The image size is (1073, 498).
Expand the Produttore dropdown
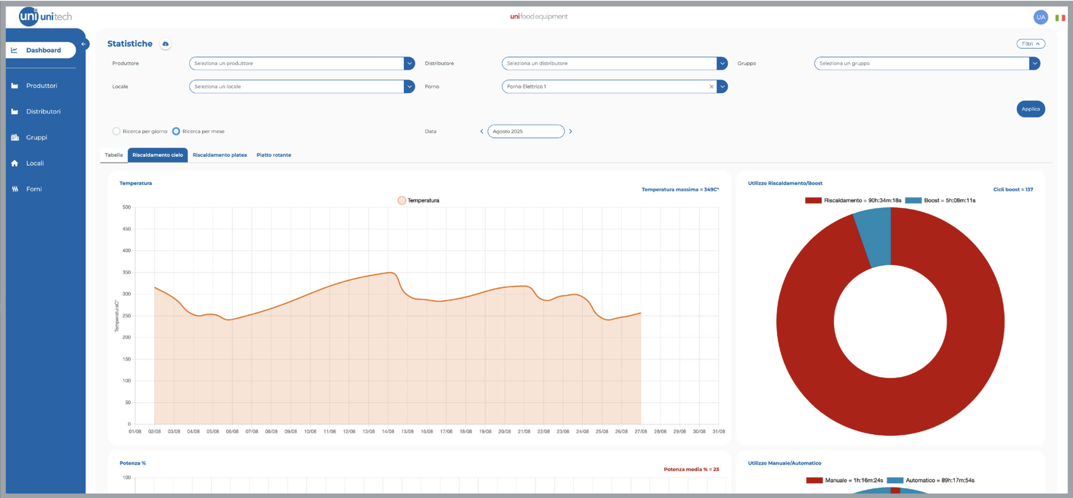click(409, 64)
